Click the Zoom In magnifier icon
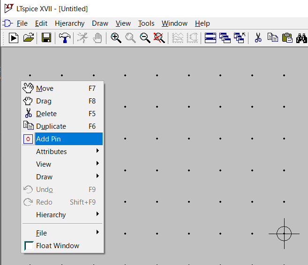 [x=116, y=38]
